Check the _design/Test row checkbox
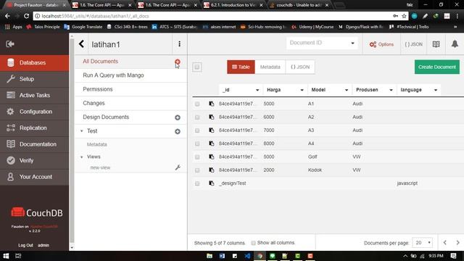464x261 pixels. coord(197,183)
